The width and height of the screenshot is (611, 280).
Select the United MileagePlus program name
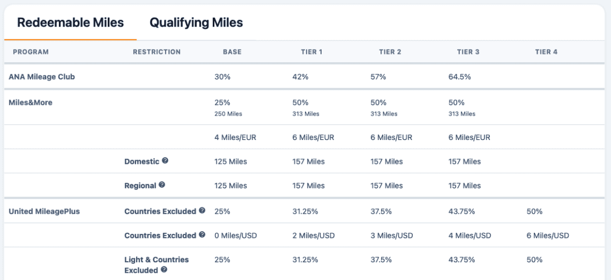click(44, 211)
